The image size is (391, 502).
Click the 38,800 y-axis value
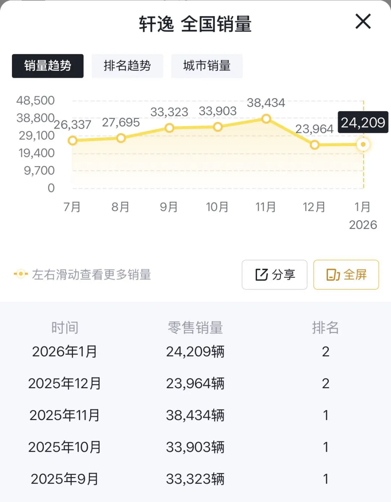click(35, 118)
